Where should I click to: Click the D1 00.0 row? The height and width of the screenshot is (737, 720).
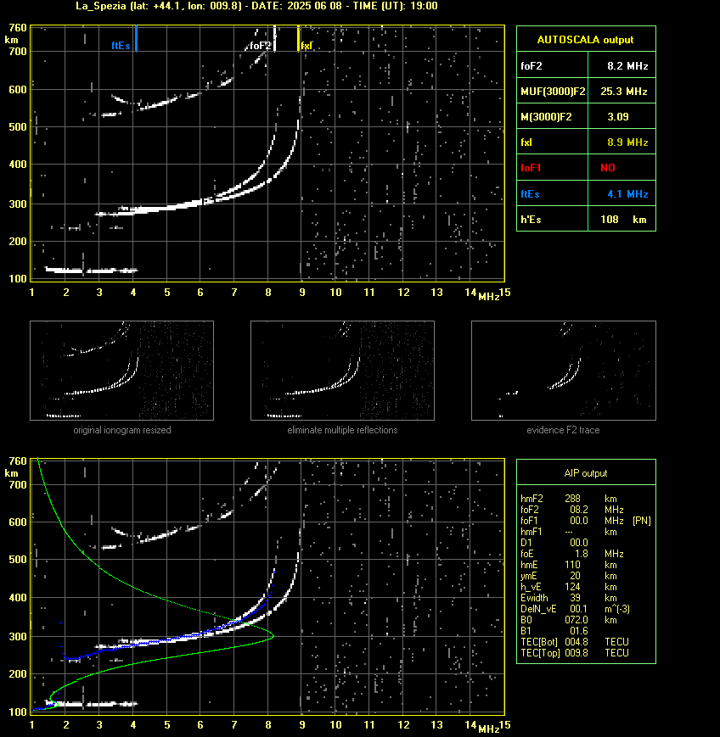pyautogui.click(x=554, y=543)
